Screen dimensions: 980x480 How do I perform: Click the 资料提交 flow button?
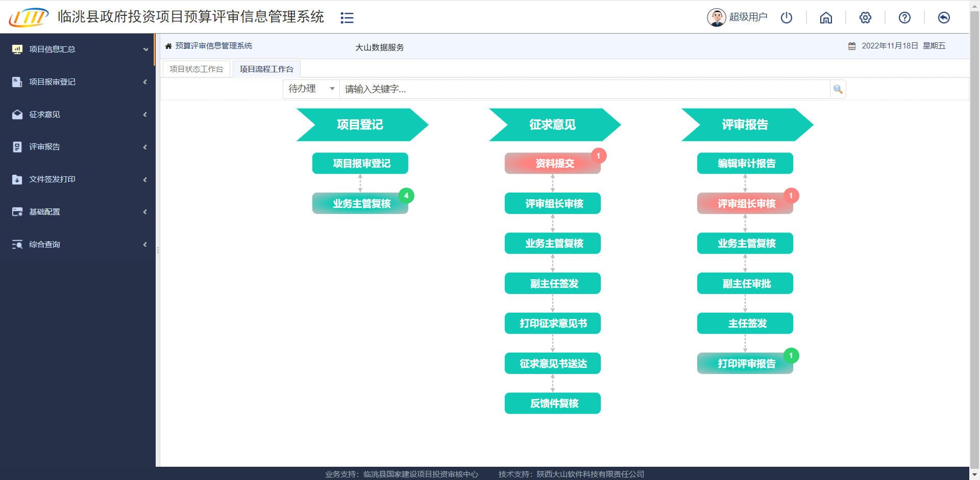click(x=553, y=164)
